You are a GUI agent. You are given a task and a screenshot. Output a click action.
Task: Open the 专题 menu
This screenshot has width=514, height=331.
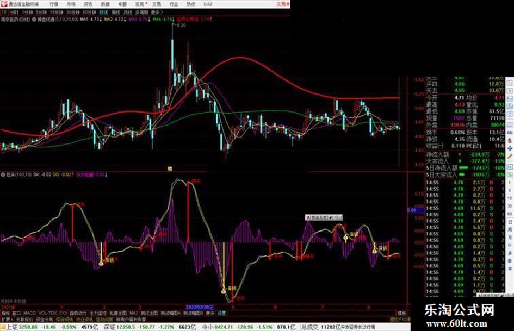click(x=122, y=4)
